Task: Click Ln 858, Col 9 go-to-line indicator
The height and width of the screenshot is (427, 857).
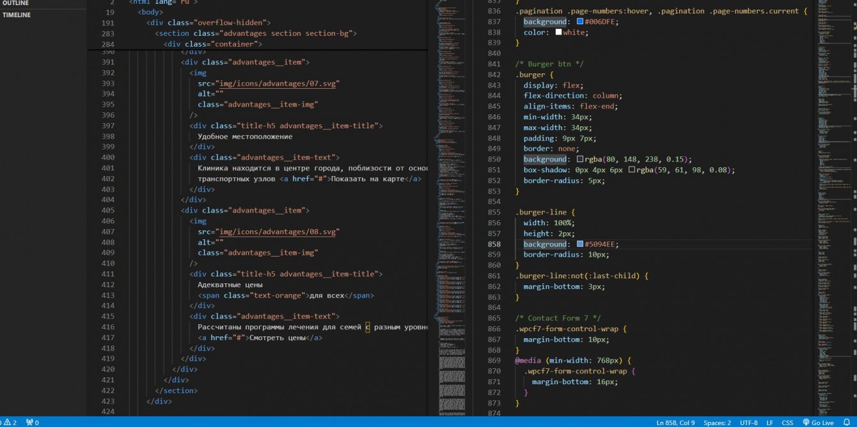Action: [x=675, y=423]
